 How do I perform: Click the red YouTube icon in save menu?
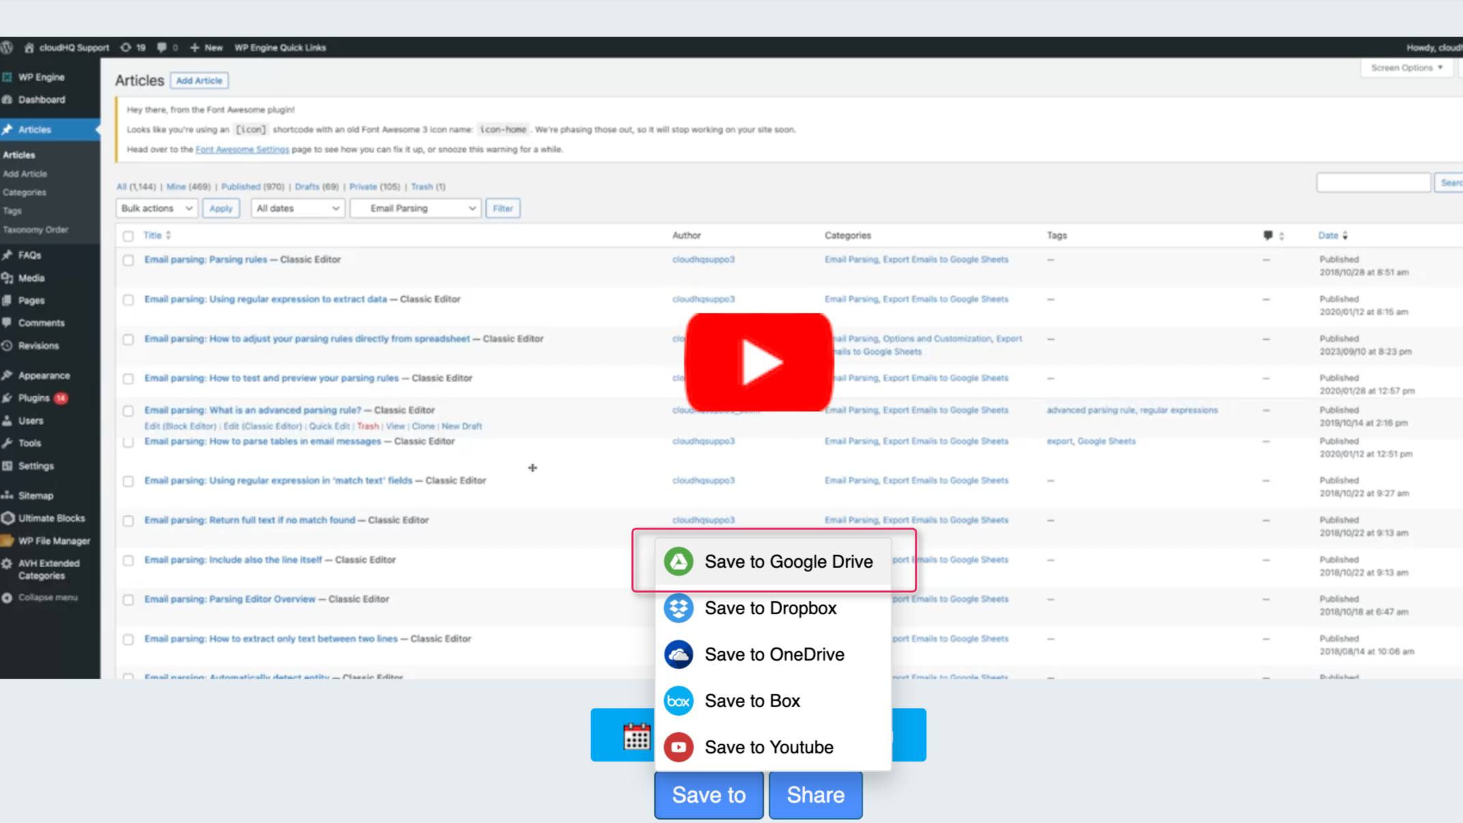[x=678, y=747]
